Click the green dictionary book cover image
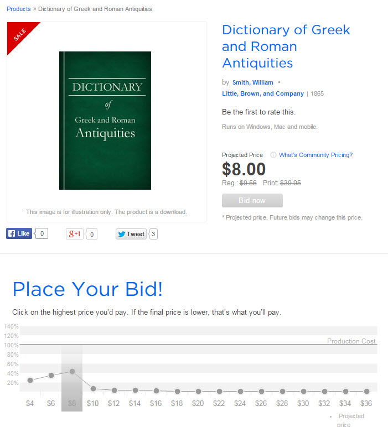 click(x=105, y=121)
